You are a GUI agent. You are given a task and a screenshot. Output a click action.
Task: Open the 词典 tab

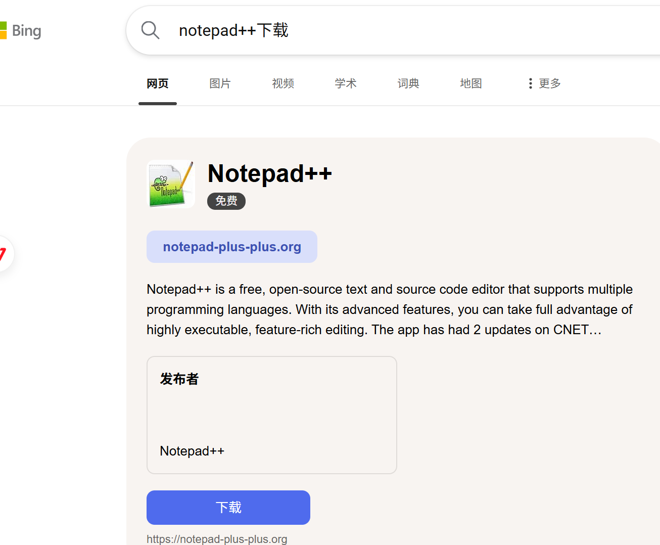click(x=408, y=83)
